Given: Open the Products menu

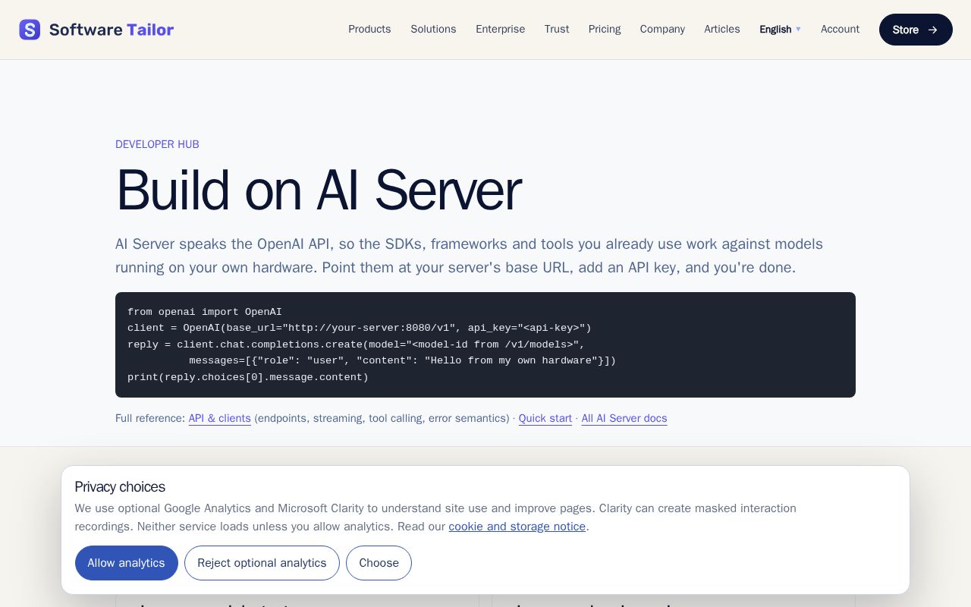Looking at the screenshot, I should click(x=369, y=30).
